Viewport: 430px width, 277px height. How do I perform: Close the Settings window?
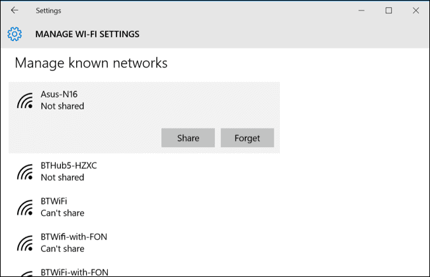point(415,11)
